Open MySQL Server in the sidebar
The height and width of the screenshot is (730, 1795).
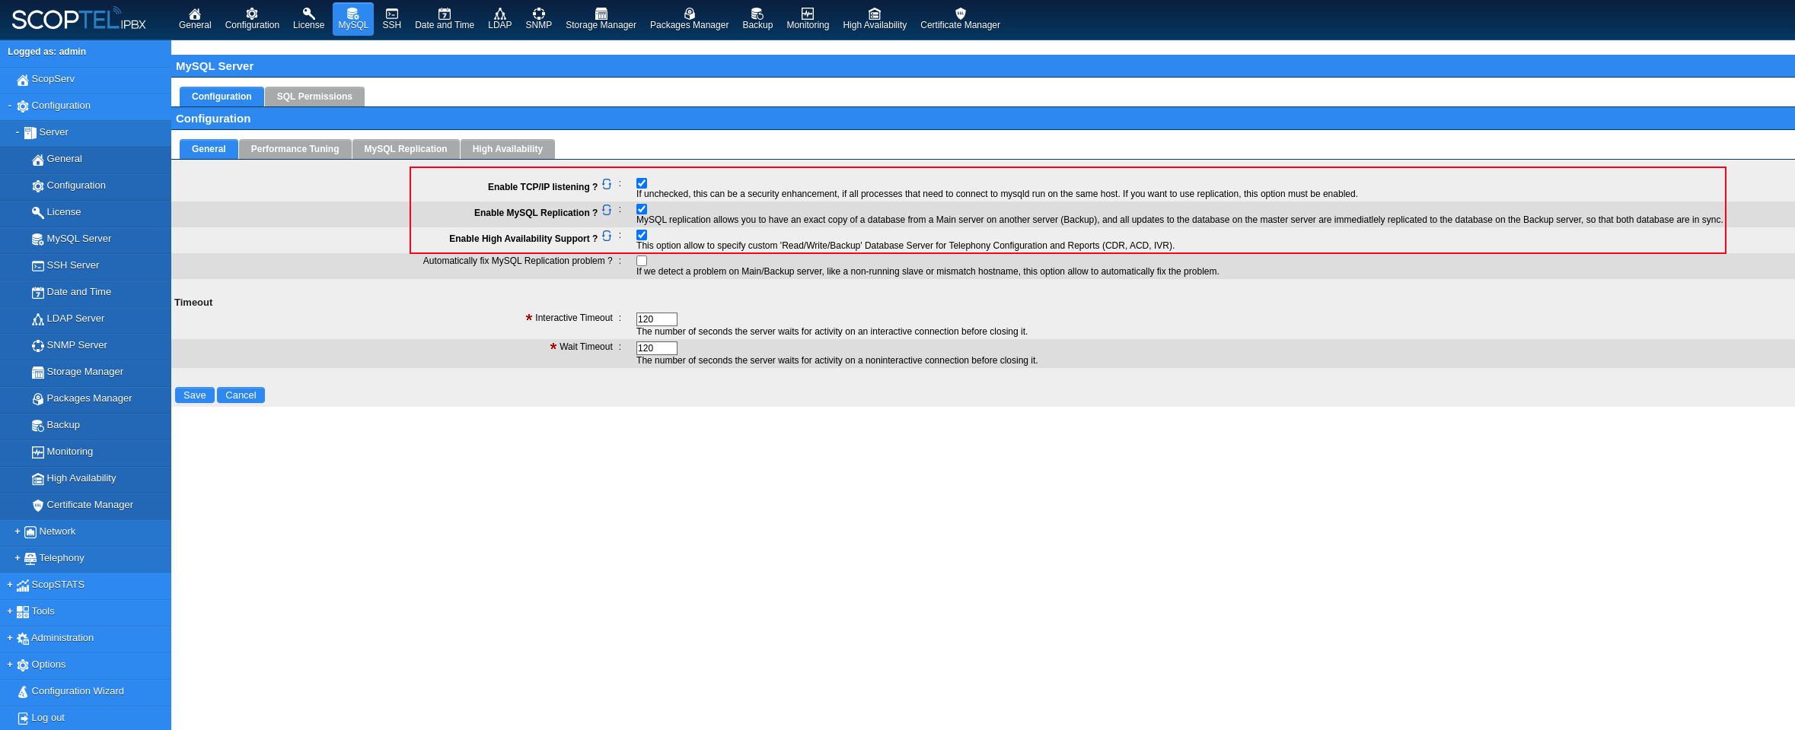85,239
